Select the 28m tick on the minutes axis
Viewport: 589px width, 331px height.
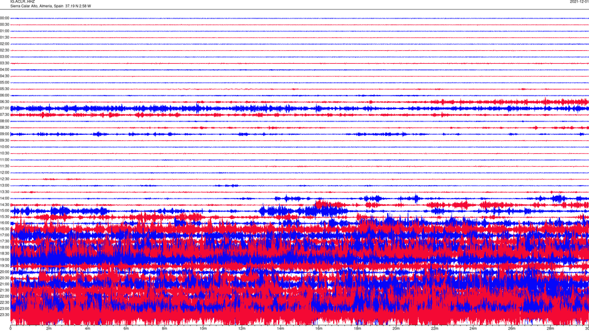550,328
